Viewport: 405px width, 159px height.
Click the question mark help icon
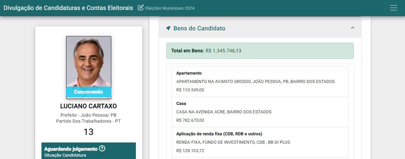tap(102, 148)
